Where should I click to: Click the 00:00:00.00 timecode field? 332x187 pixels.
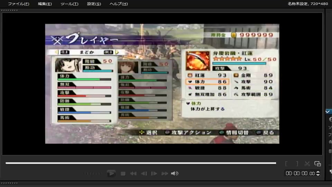click(x=300, y=173)
